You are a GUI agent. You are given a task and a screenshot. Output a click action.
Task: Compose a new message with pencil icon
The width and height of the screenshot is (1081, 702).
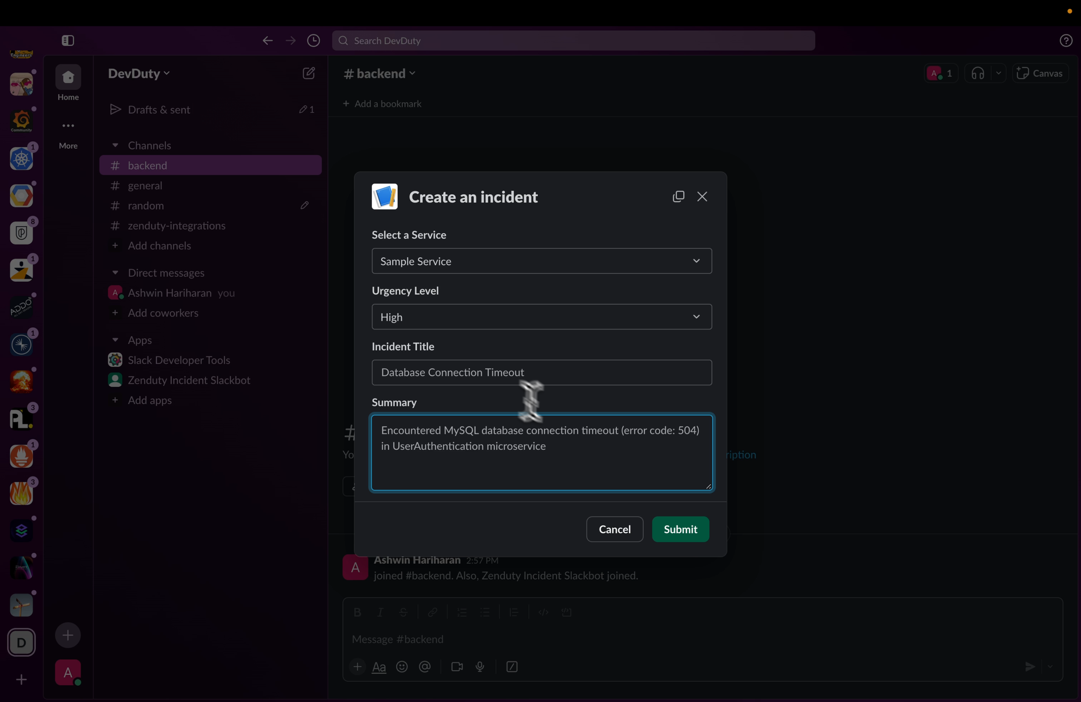309,73
